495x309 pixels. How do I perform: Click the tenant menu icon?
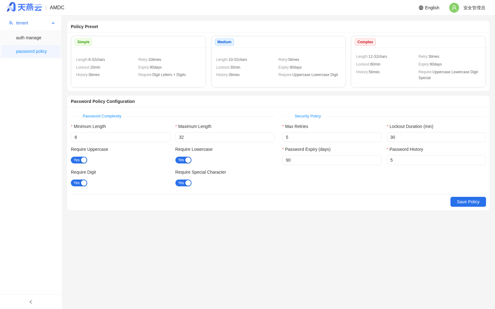coord(11,23)
